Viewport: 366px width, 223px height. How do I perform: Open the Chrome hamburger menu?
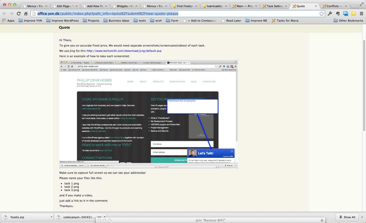click(x=361, y=13)
